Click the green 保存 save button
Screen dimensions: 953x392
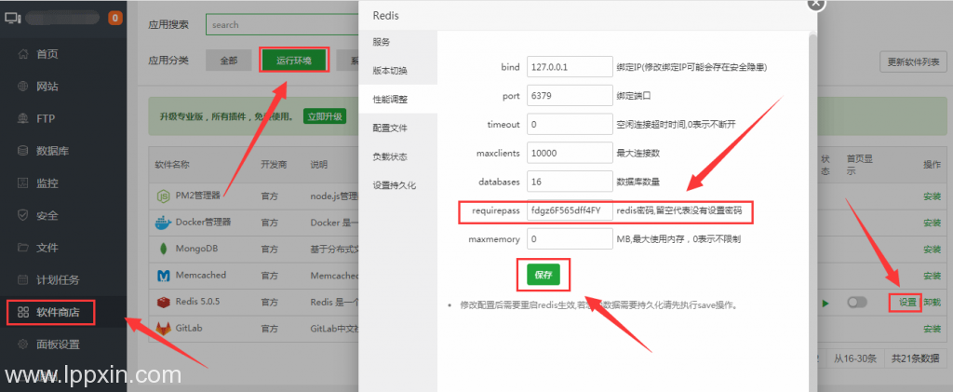pos(544,275)
